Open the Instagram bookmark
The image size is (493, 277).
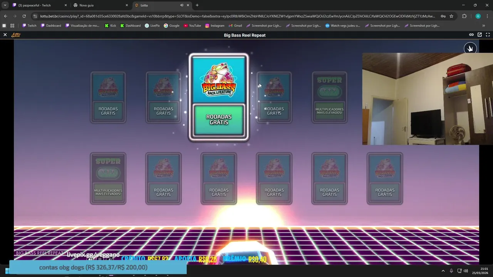point(215,26)
